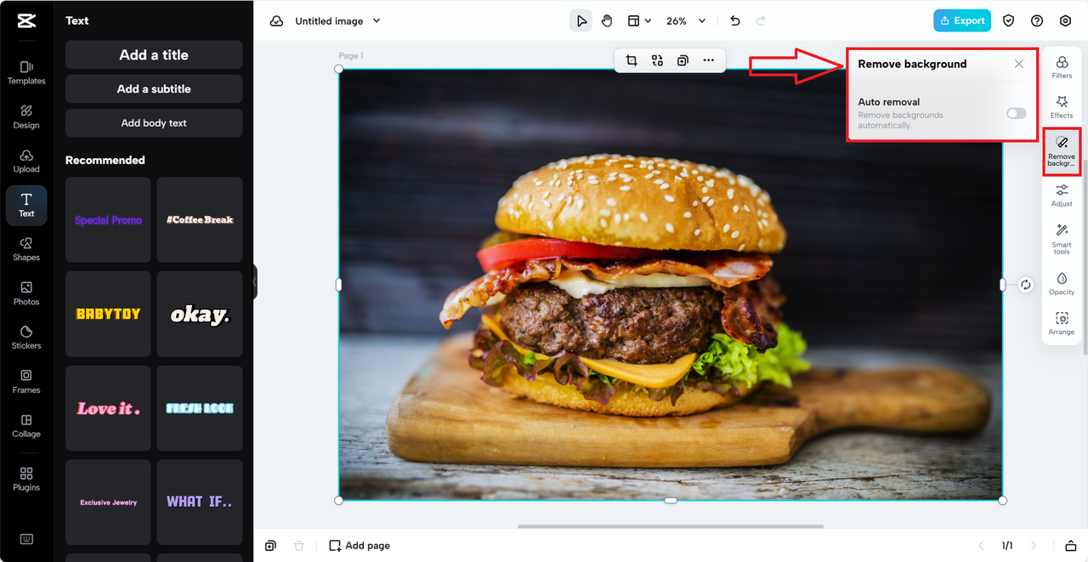Select the hand pan tool

607,21
